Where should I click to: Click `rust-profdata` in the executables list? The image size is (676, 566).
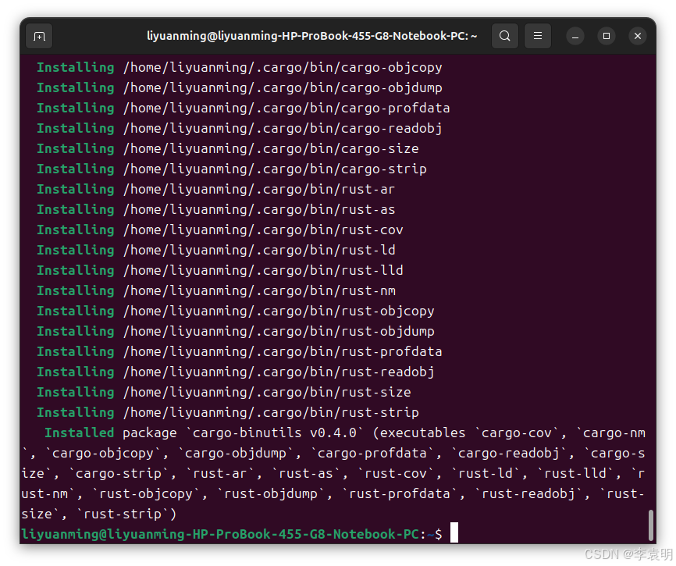pos(399,493)
